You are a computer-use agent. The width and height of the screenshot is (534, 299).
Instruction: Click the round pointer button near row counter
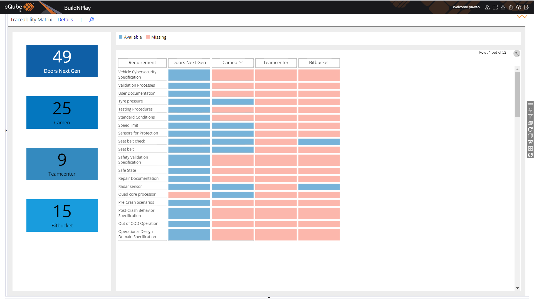coord(516,53)
